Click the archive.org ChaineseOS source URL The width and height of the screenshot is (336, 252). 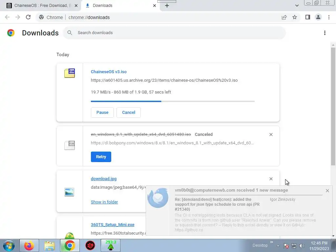click(x=164, y=80)
